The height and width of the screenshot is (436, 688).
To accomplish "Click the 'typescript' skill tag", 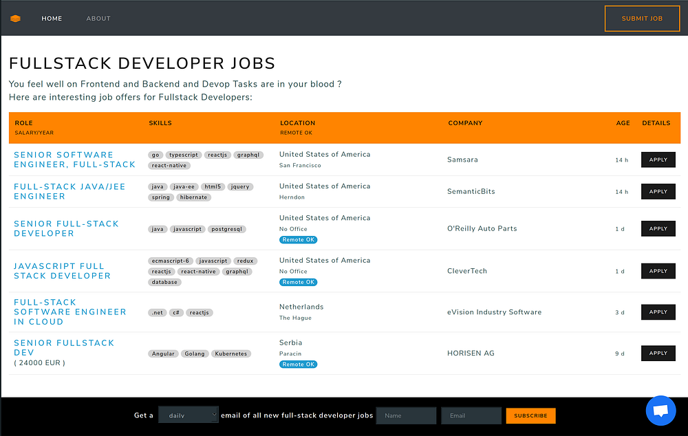I will 184,155.
